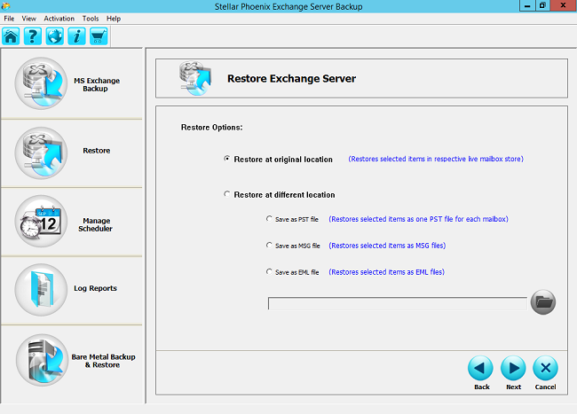Click the globe web icon in toolbar
The image size is (577, 414).
[55, 36]
